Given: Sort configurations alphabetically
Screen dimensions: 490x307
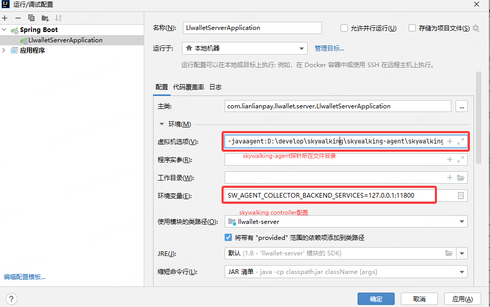Looking at the screenshot, I should (58, 18).
